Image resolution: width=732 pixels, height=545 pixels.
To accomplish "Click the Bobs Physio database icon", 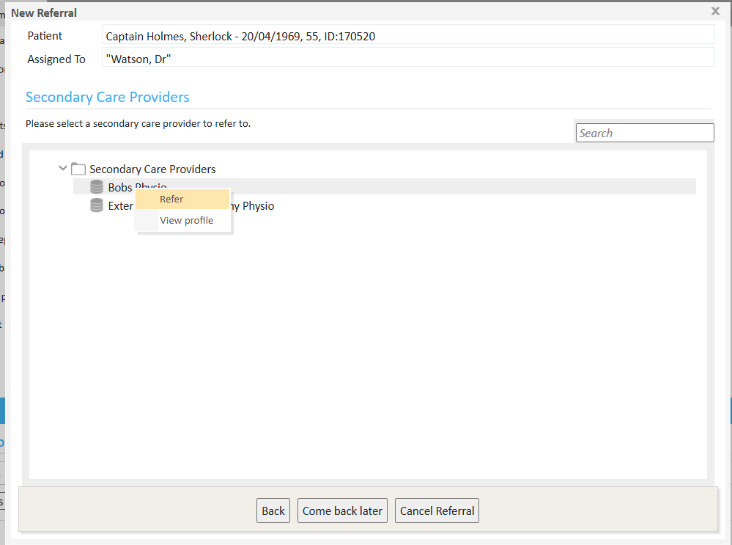I will coord(97,187).
